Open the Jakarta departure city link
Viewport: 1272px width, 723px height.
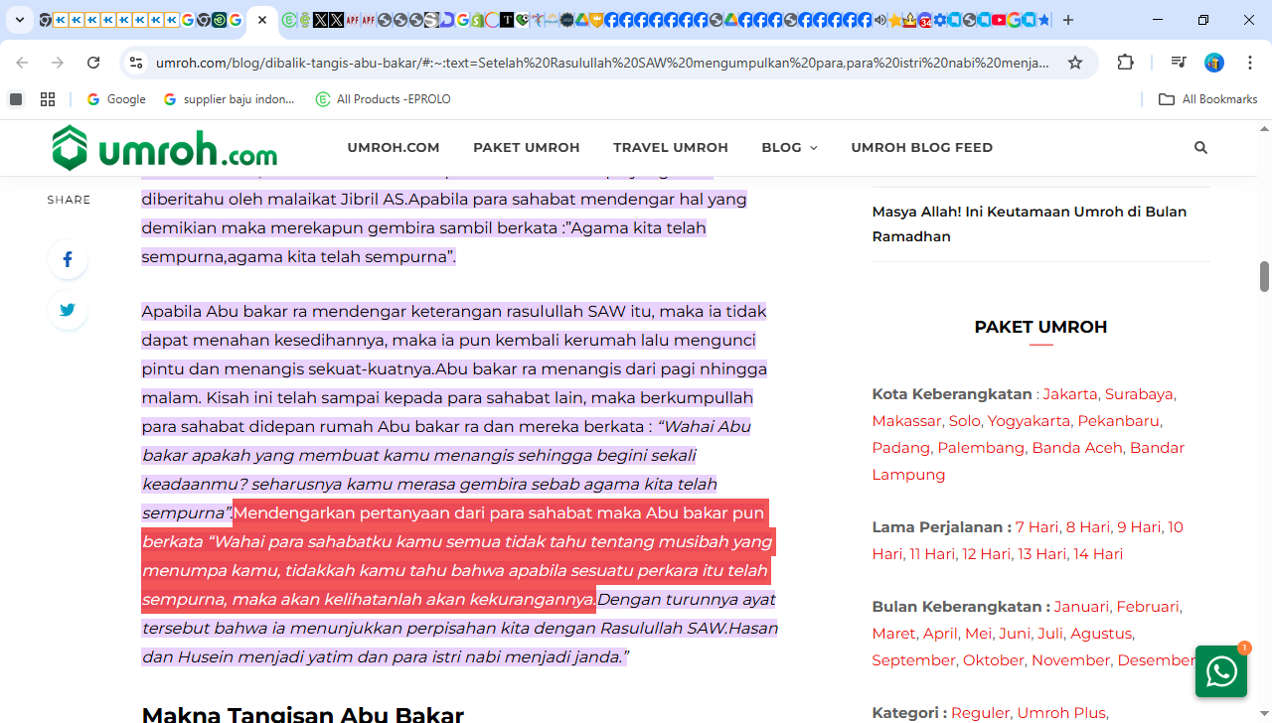(1070, 393)
